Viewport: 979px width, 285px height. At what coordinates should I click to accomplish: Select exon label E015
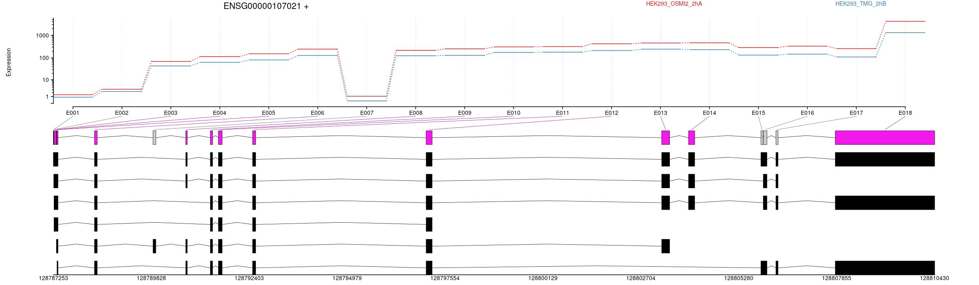758,113
